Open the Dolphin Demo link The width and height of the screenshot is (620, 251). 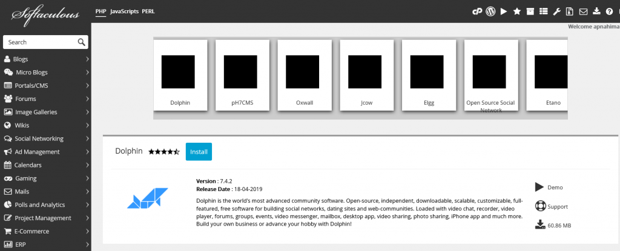(555, 187)
